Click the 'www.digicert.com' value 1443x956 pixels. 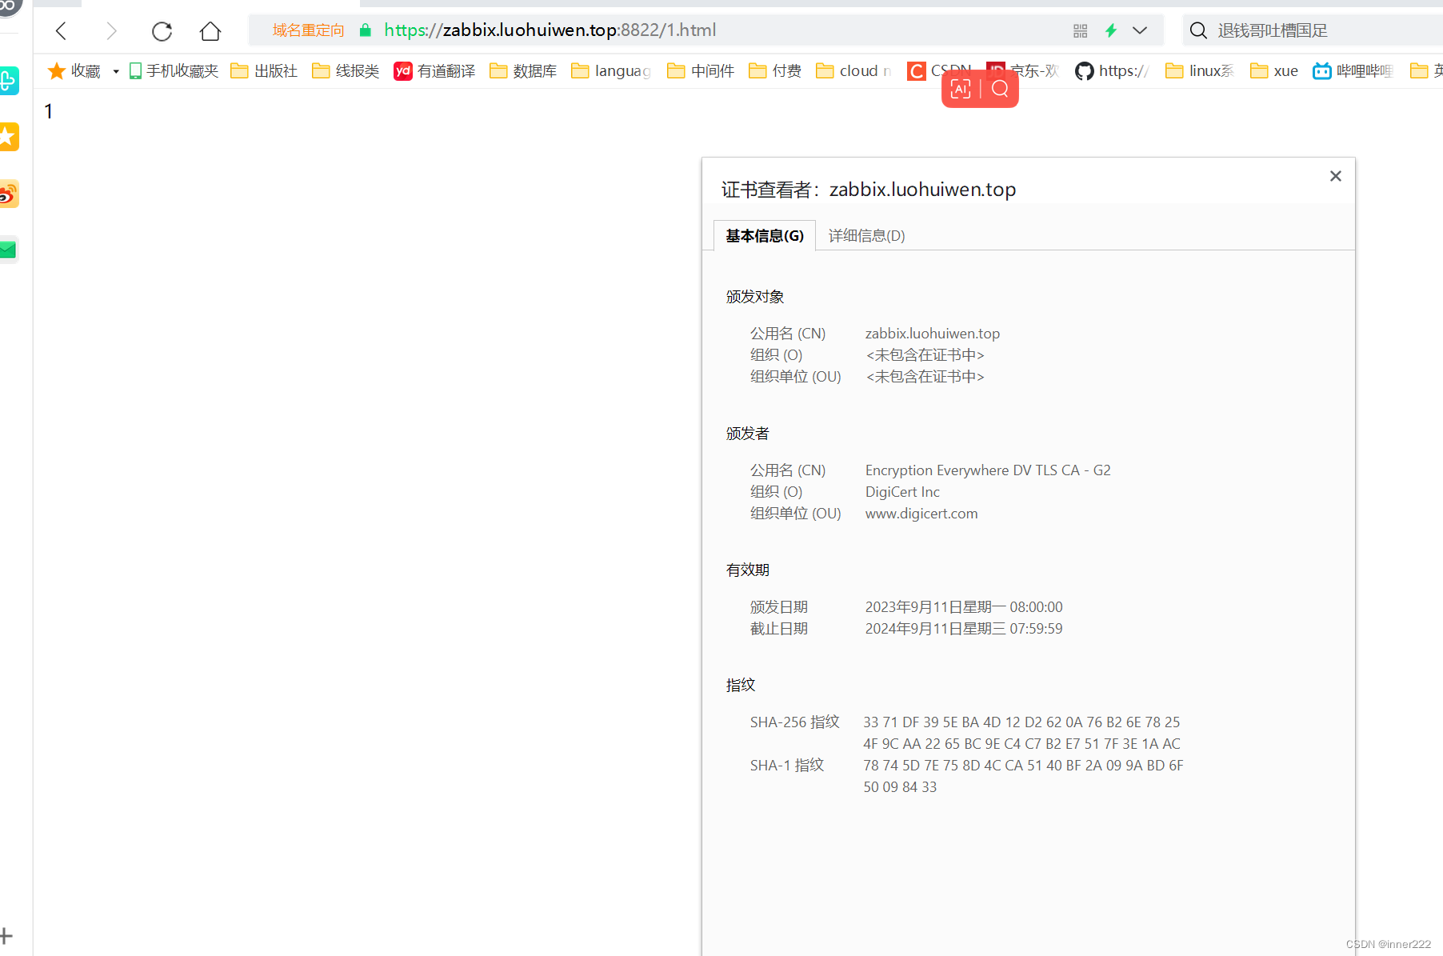tap(921, 514)
